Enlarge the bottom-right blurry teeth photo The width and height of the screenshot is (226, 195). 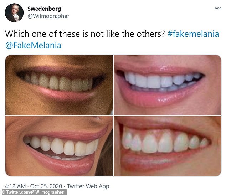coord(167,146)
